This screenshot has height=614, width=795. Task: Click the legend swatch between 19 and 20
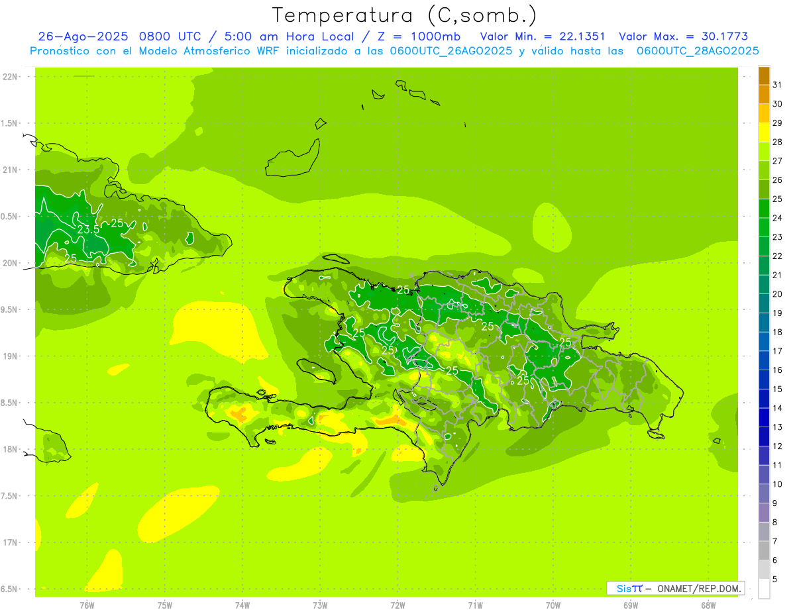click(764, 303)
